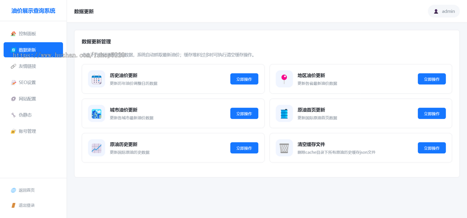
Task: Click the line chart icon of 原油历史更新
Action: 97,148
